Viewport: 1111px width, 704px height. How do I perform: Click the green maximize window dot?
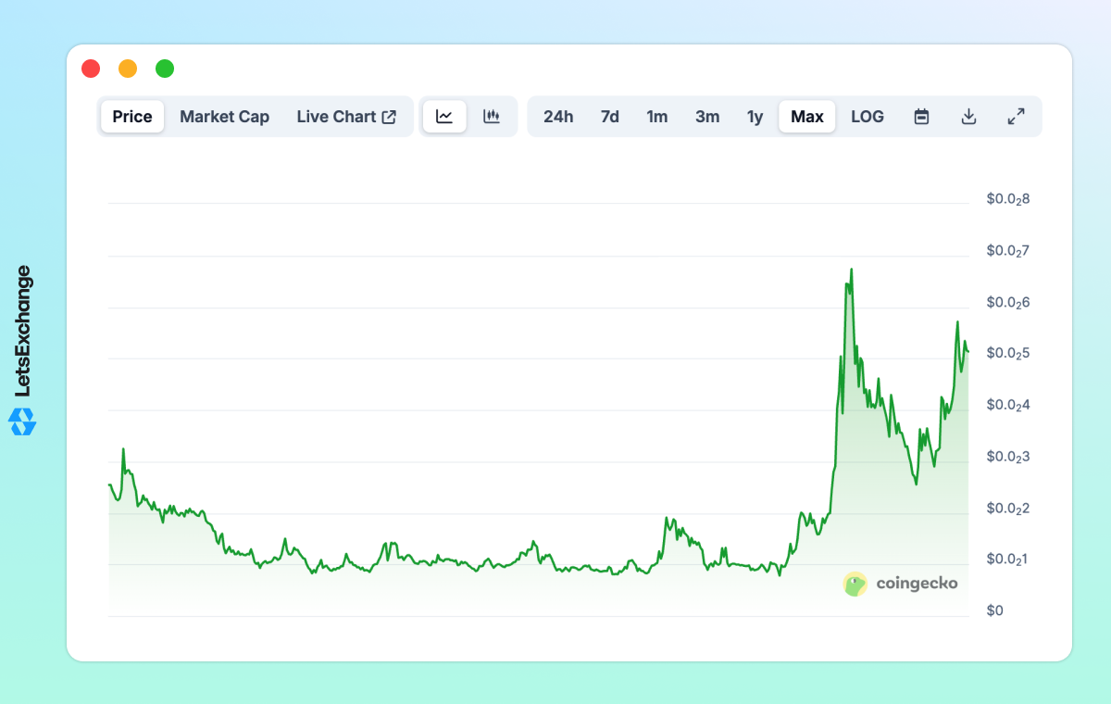tap(165, 69)
